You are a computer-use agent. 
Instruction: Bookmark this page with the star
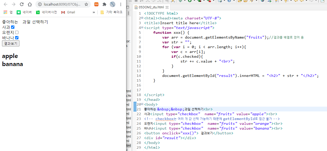coord(86,4)
